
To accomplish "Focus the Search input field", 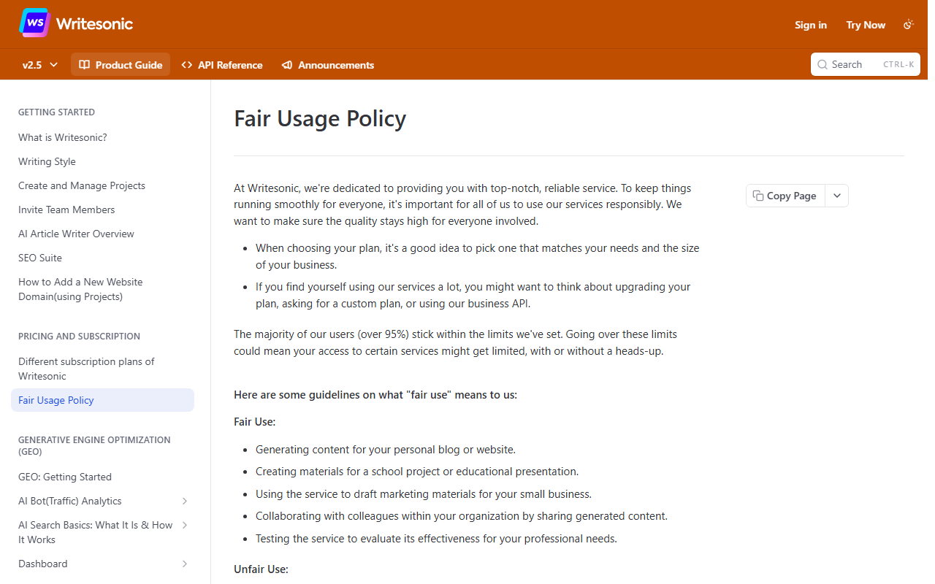I will coord(866,64).
